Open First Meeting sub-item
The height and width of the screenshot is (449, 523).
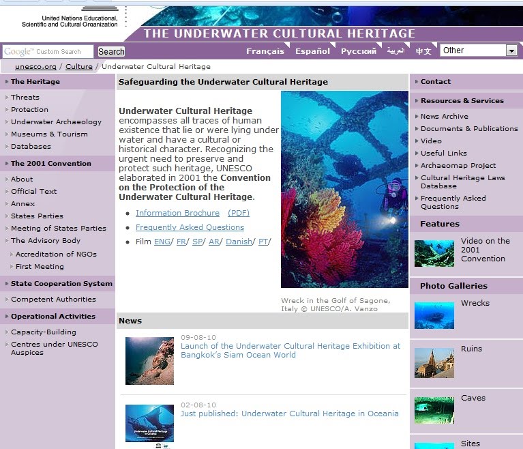[x=40, y=266]
